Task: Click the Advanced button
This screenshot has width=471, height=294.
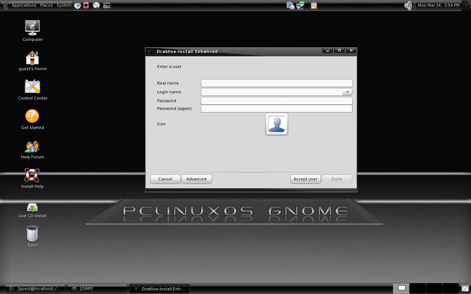Action: (196, 179)
